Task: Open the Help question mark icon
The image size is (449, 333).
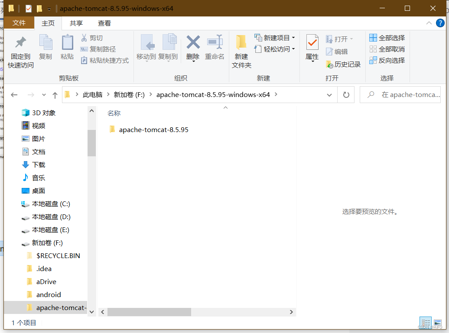Action: 440,23
